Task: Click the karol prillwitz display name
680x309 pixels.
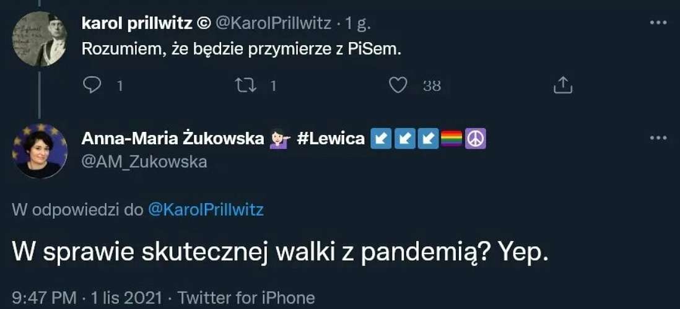Action: [x=137, y=24]
